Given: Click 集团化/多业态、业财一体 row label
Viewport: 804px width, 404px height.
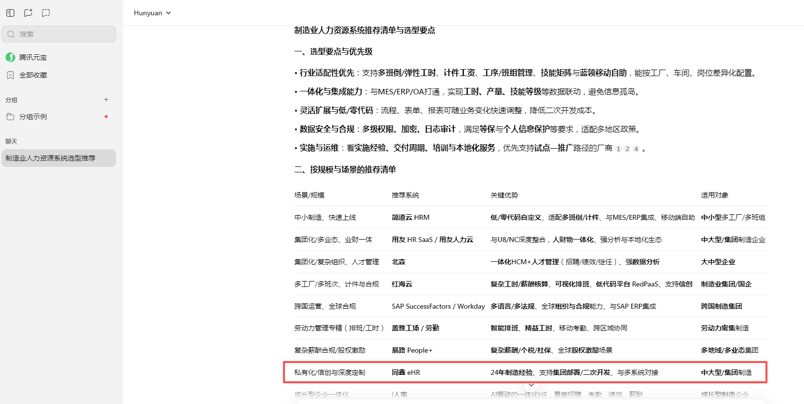Looking at the screenshot, I should coord(333,240).
